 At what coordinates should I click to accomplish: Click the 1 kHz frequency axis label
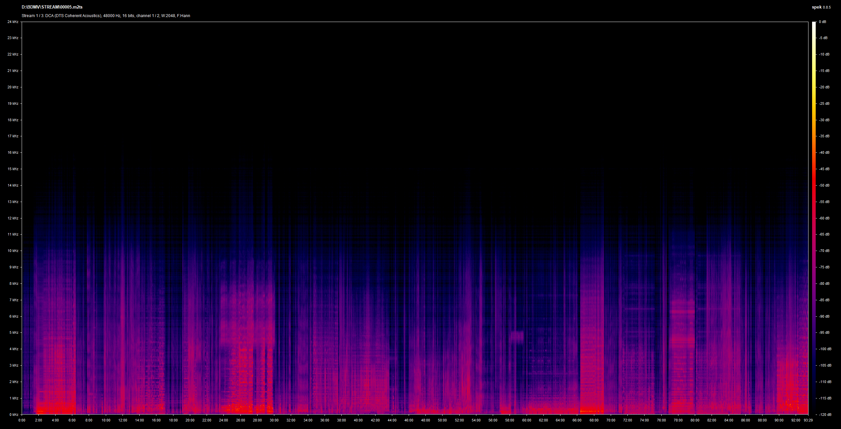14,398
